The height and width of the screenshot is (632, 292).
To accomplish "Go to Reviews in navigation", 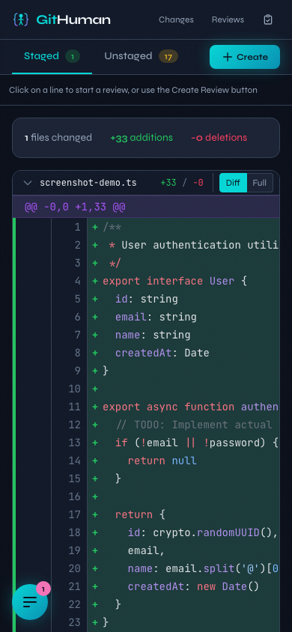I will coord(228,19).
